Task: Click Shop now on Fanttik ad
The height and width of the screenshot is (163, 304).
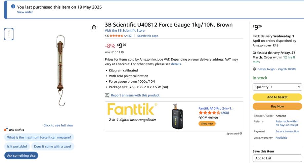Action: tap(207, 123)
